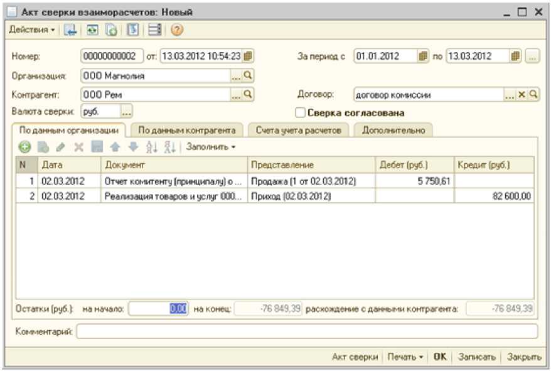The image size is (551, 371).
Task: Click magnifier icon for ООО Рем
Action: (248, 95)
